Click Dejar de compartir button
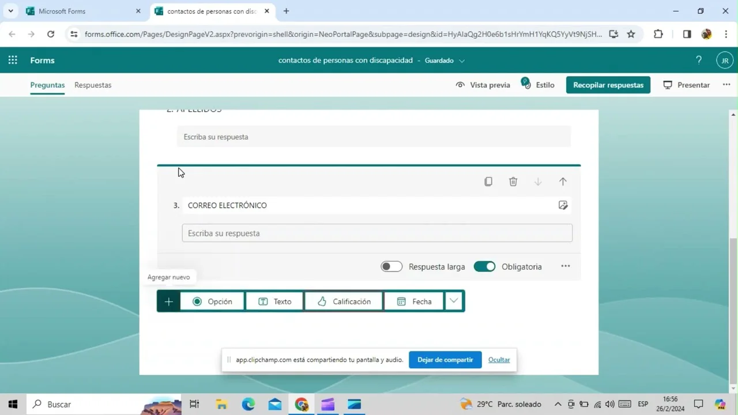The width and height of the screenshot is (738, 415). (445, 360)
